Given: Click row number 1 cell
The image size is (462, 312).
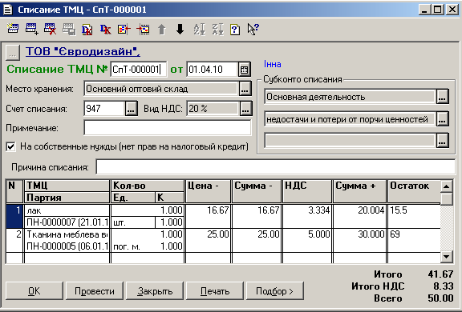Looking at the screenshot, I should click(14, 217).
